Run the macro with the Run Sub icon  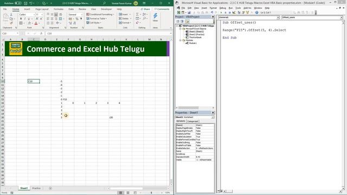click(x=221, y=12)
